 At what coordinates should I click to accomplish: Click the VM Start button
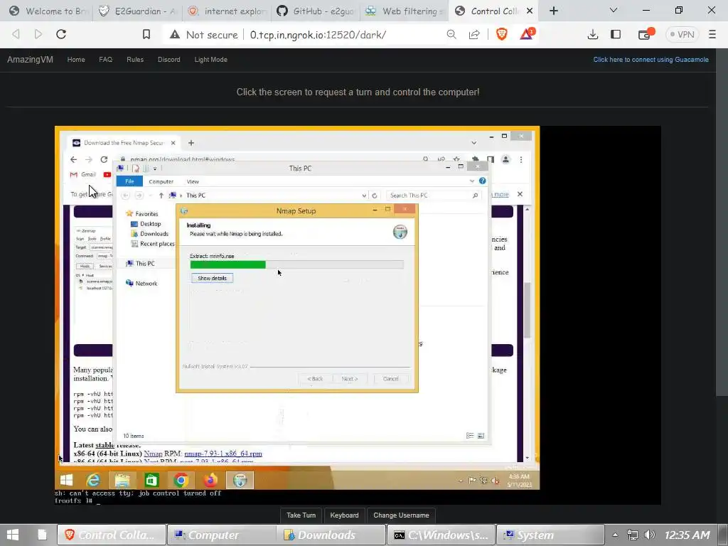pyautogui.click(x=66, y=480)
